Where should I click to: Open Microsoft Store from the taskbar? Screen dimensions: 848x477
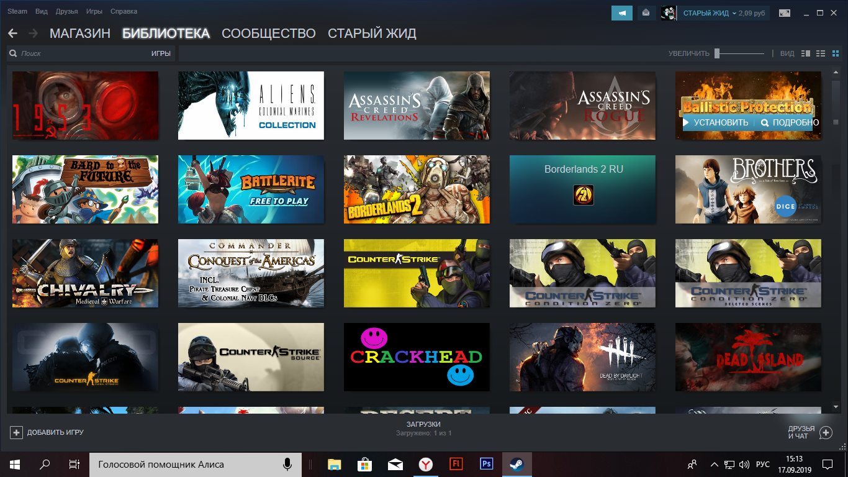click(364, 464)
